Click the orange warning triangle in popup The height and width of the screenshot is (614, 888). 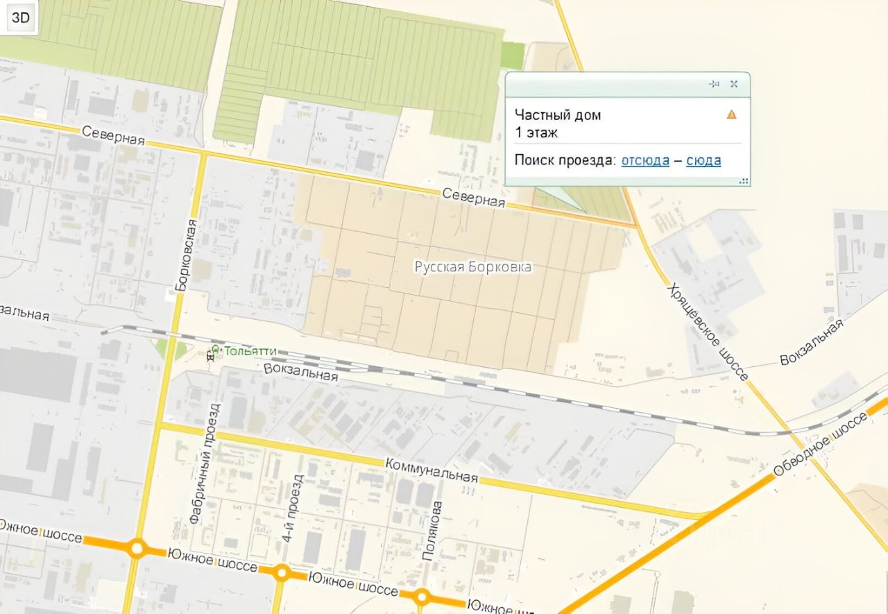click(731, 114)
